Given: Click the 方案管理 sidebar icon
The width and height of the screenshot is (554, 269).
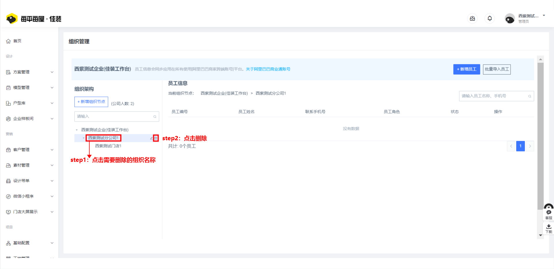Looking at the screenshot, I should coord(8,72).
